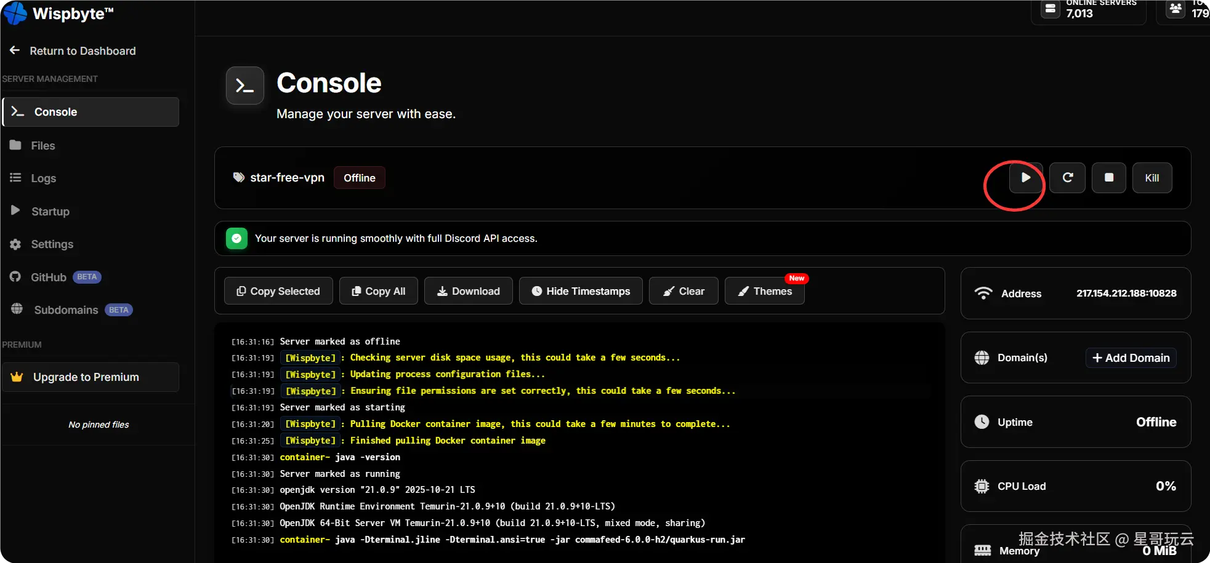Click the star-free-vpn server name
Image resolution: width=1210 pixels, height=563 pixels.
pos(287,178)
